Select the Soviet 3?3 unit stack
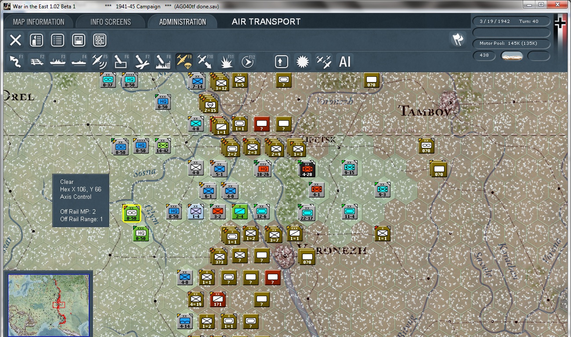The width and height of the screenshot is (571, 337). pos(219,257)
